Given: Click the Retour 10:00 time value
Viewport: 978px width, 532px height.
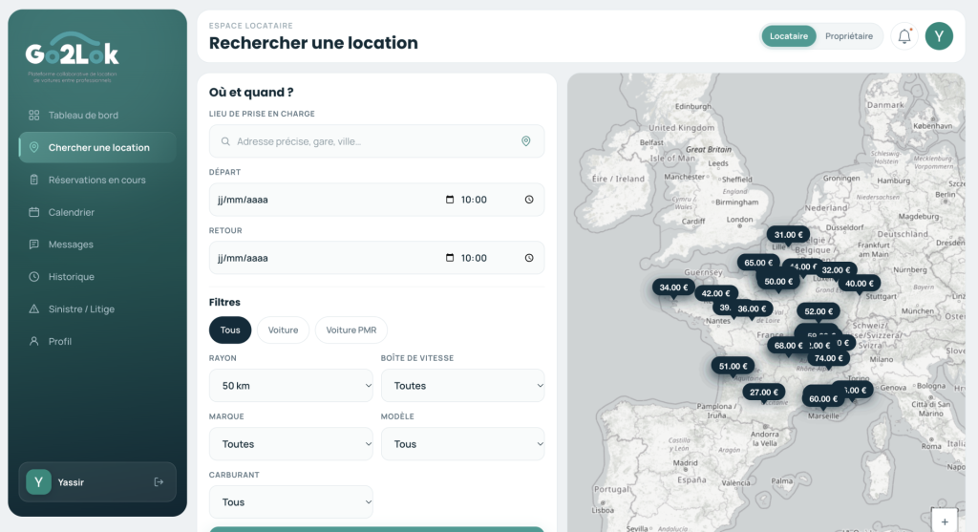Looking at the screenshot, I should point(474,258).
